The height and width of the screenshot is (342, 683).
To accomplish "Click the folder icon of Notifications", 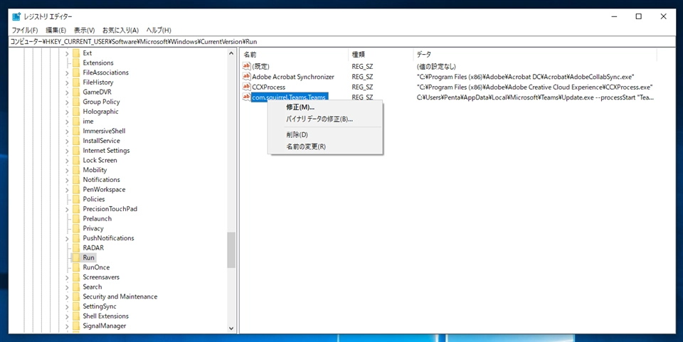I will (x=76, y=179).
